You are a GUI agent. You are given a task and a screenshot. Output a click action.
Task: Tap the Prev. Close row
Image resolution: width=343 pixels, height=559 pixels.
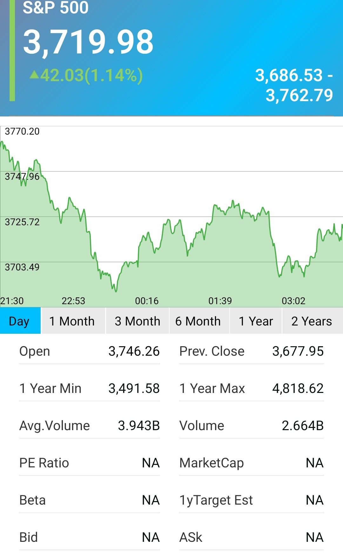[252, 351]
